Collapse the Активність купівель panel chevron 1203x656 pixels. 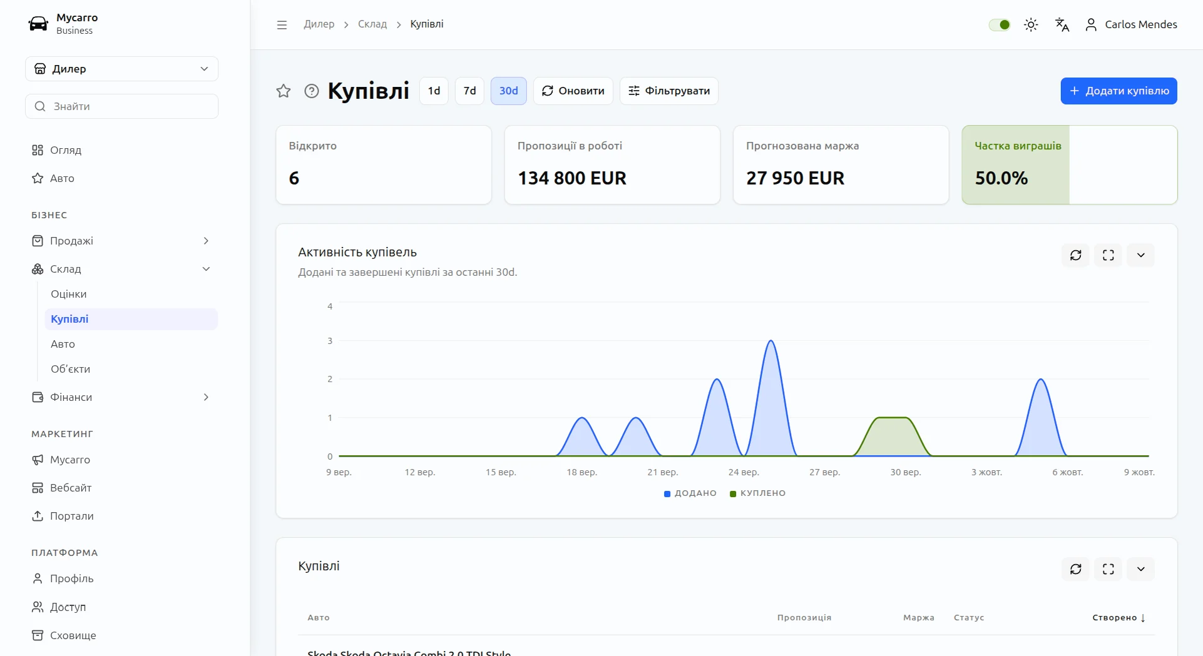(1140, 255)
